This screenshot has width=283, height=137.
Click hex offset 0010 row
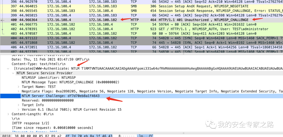pyautogui.click(x=6, y=136)
